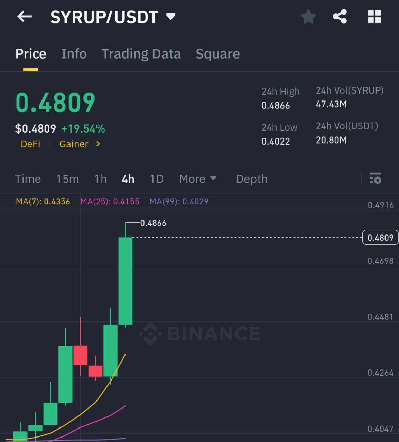Tap the 20.80M USDT volume value

(x=331, y=140)
